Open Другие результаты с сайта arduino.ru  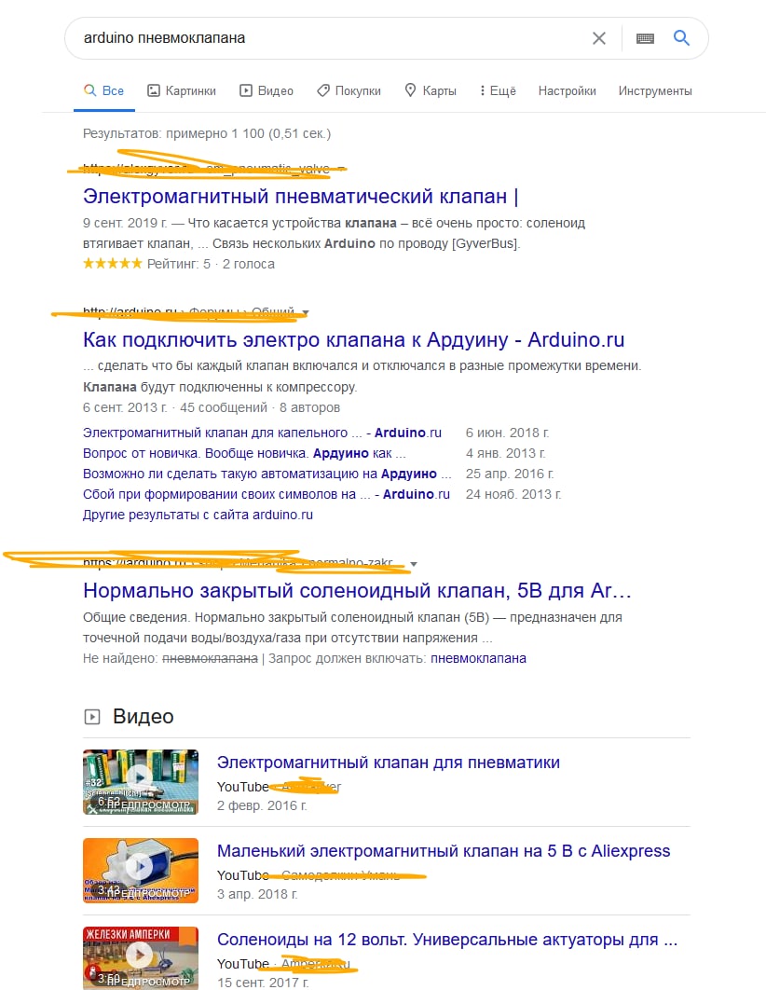pos(198,515)
